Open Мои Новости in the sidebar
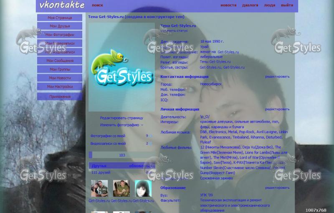Image resolution: width=334 pixels, height=213 pixels. pos(60,78)
